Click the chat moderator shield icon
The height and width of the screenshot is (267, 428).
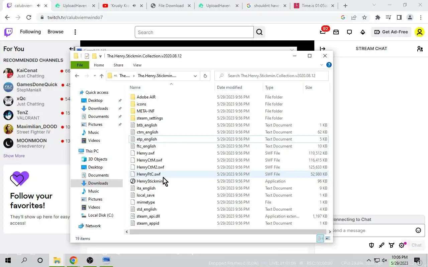click(x=371, y=245)
